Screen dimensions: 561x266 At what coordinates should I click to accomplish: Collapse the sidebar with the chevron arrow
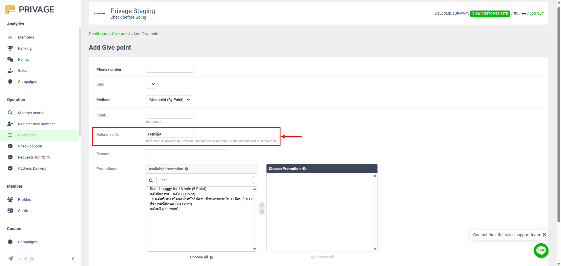pyautogui.click(x=73, y=259)
